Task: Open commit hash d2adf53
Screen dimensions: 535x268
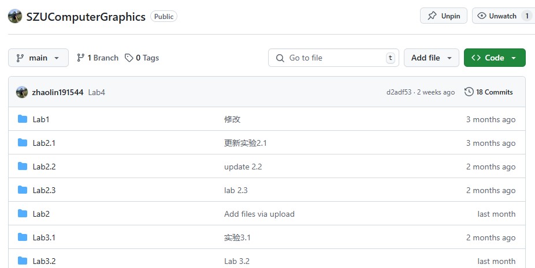Action: tap(399, 92)
